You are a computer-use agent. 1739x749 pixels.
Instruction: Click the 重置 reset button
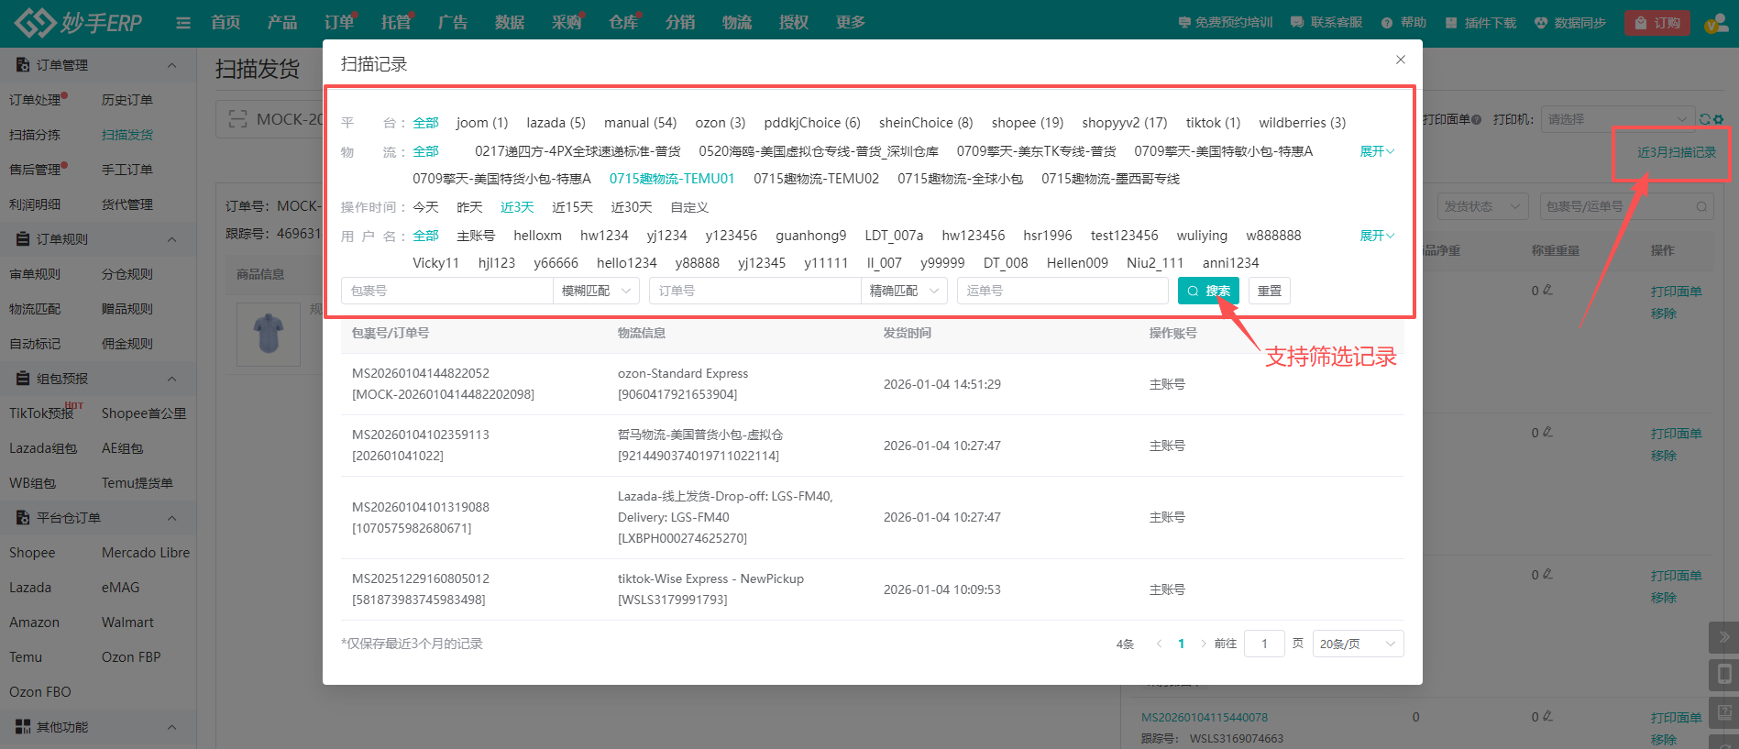coord(1269,291)
